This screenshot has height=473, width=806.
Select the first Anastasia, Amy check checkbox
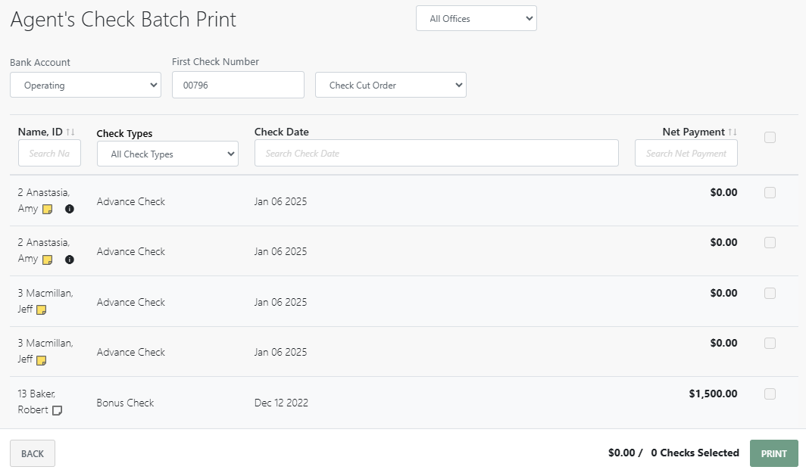pyautogui.click(x=770, y=193)
